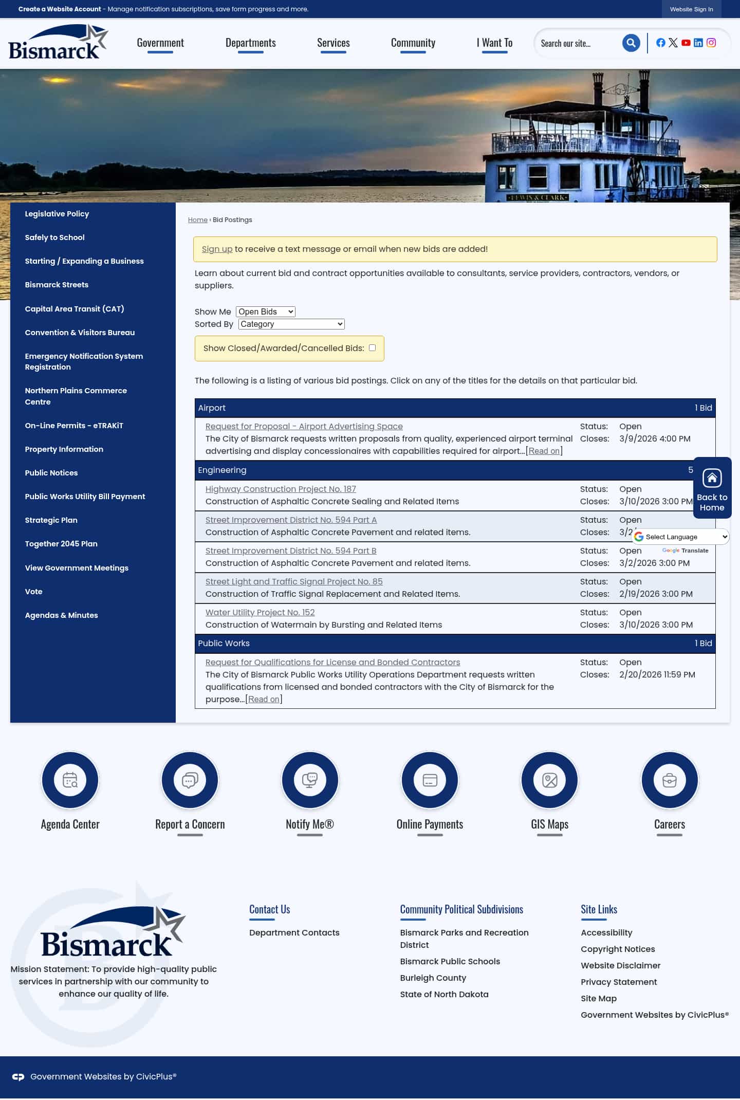Click Website Sign In

(x=692, y=9)
